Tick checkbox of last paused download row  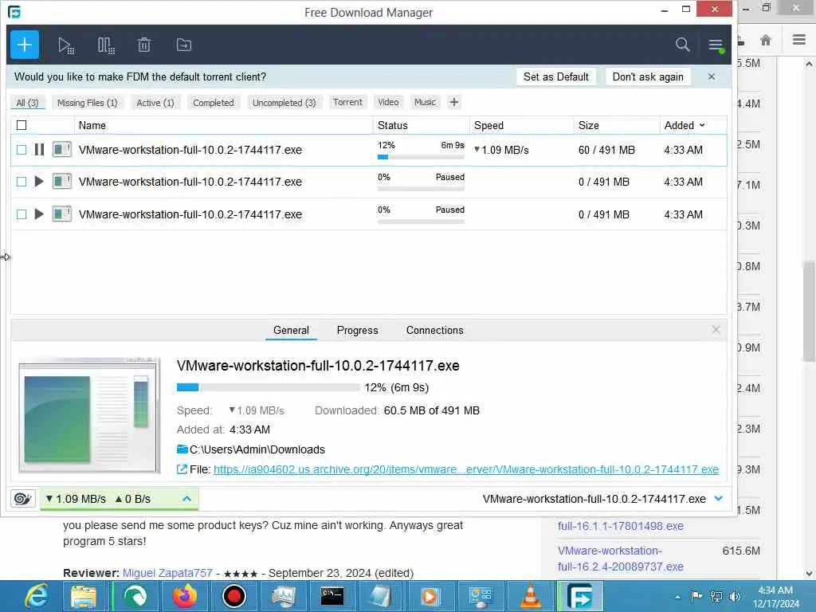tap(22, 214)
